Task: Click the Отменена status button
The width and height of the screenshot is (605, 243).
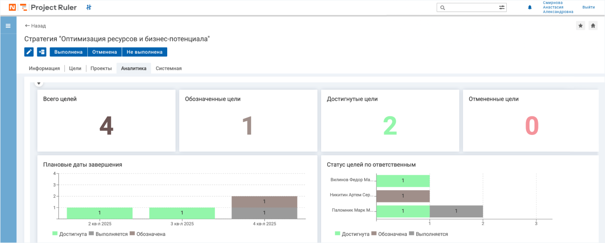Action: pyautogui.click(x=105, y=52)
